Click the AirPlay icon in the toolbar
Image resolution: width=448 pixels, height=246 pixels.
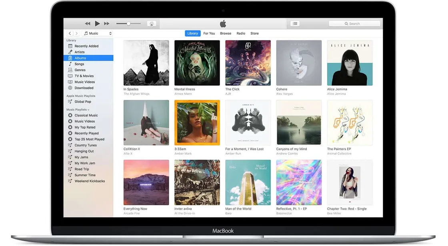point(152,24)
